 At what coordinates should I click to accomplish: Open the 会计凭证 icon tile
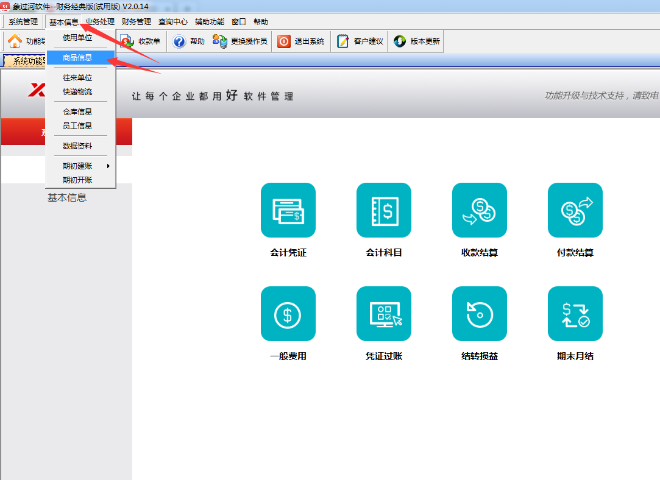(288, 210)
